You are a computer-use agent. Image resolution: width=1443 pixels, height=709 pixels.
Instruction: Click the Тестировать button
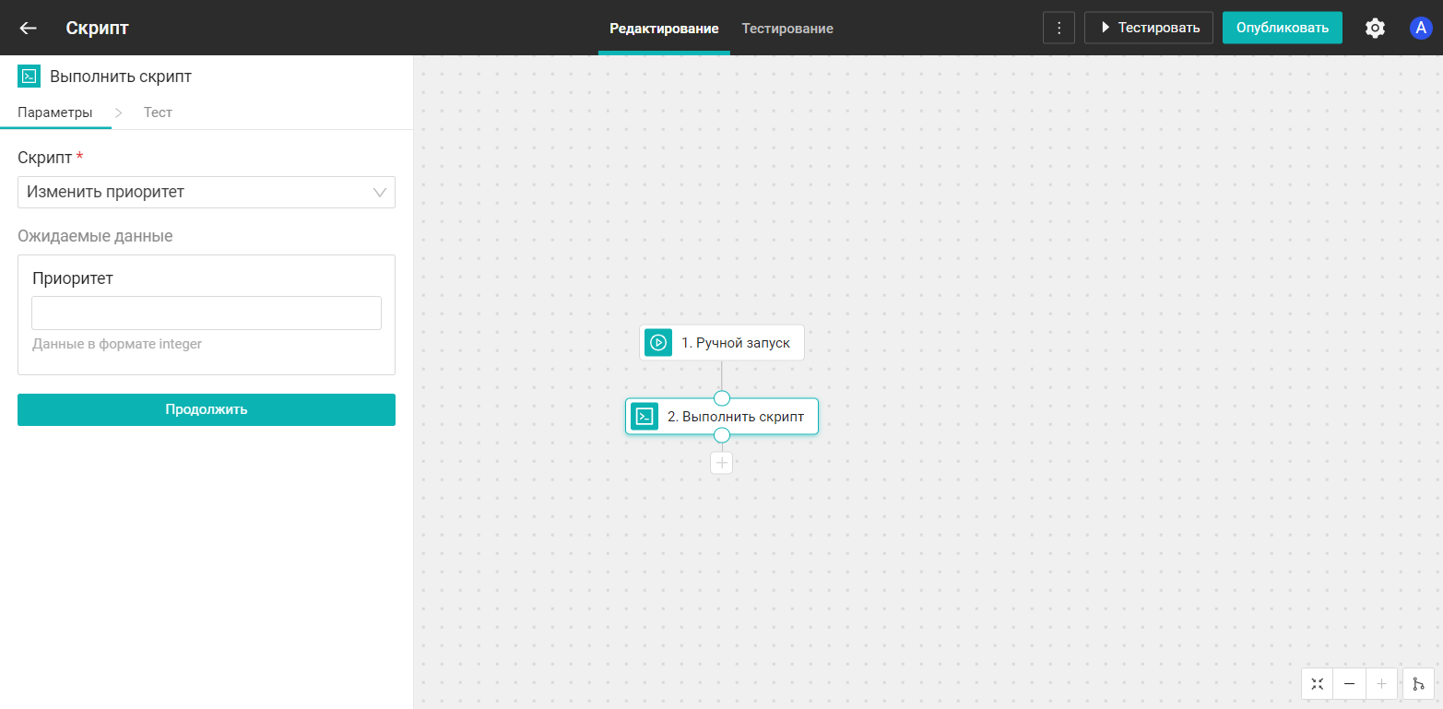pyautogui.click(x=1148, y=28)
